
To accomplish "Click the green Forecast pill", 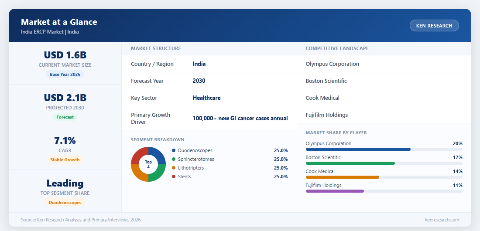I will [x=65, y=117].
